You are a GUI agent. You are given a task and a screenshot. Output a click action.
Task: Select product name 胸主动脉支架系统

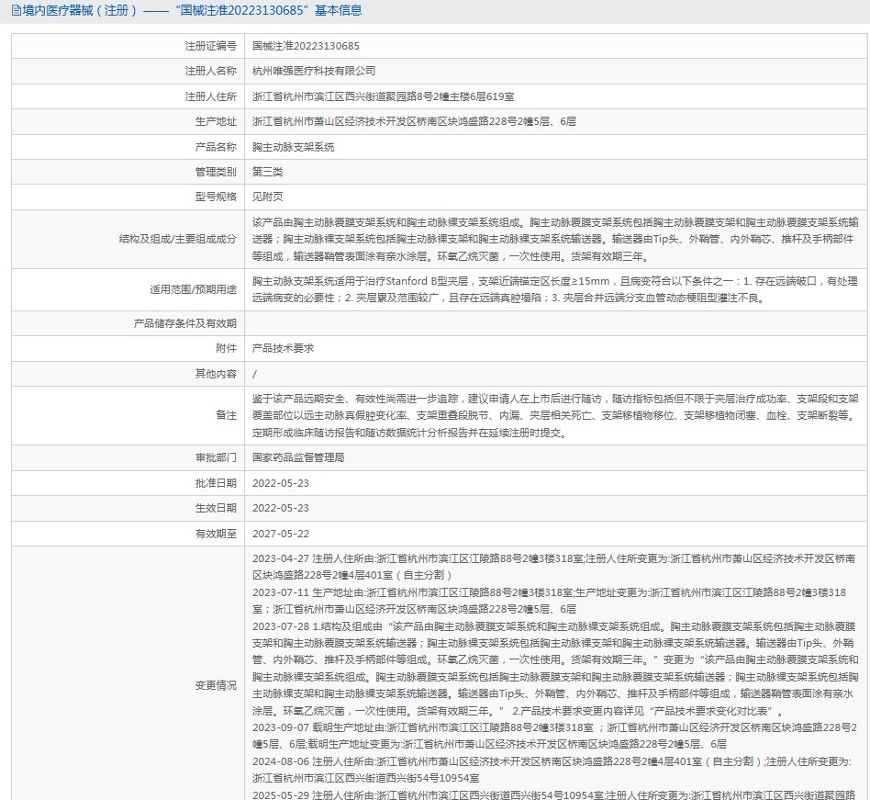pos(294,147)
